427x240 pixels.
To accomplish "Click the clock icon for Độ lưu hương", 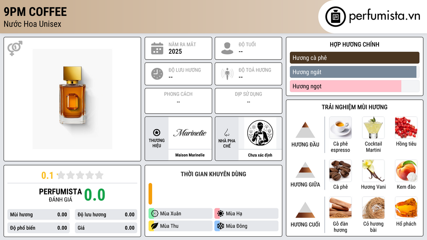I will pos(157,74).
